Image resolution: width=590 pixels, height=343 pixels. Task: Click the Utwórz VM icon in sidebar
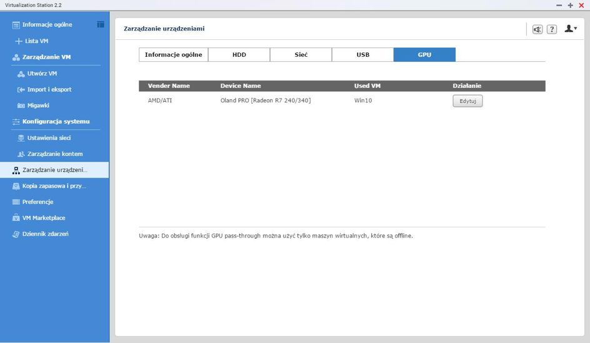tap(21, 74)
